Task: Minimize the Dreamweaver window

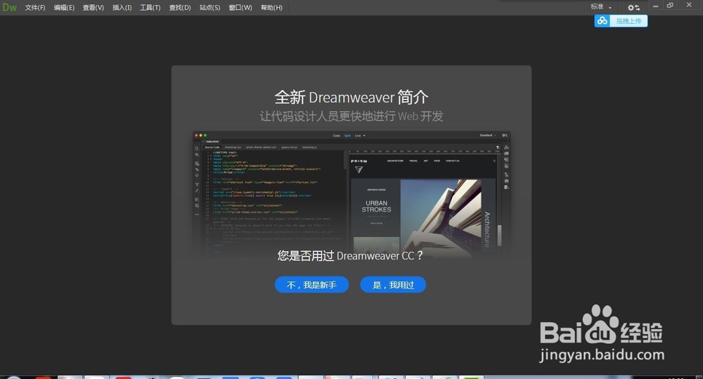Action: click(x=655, y=6)
